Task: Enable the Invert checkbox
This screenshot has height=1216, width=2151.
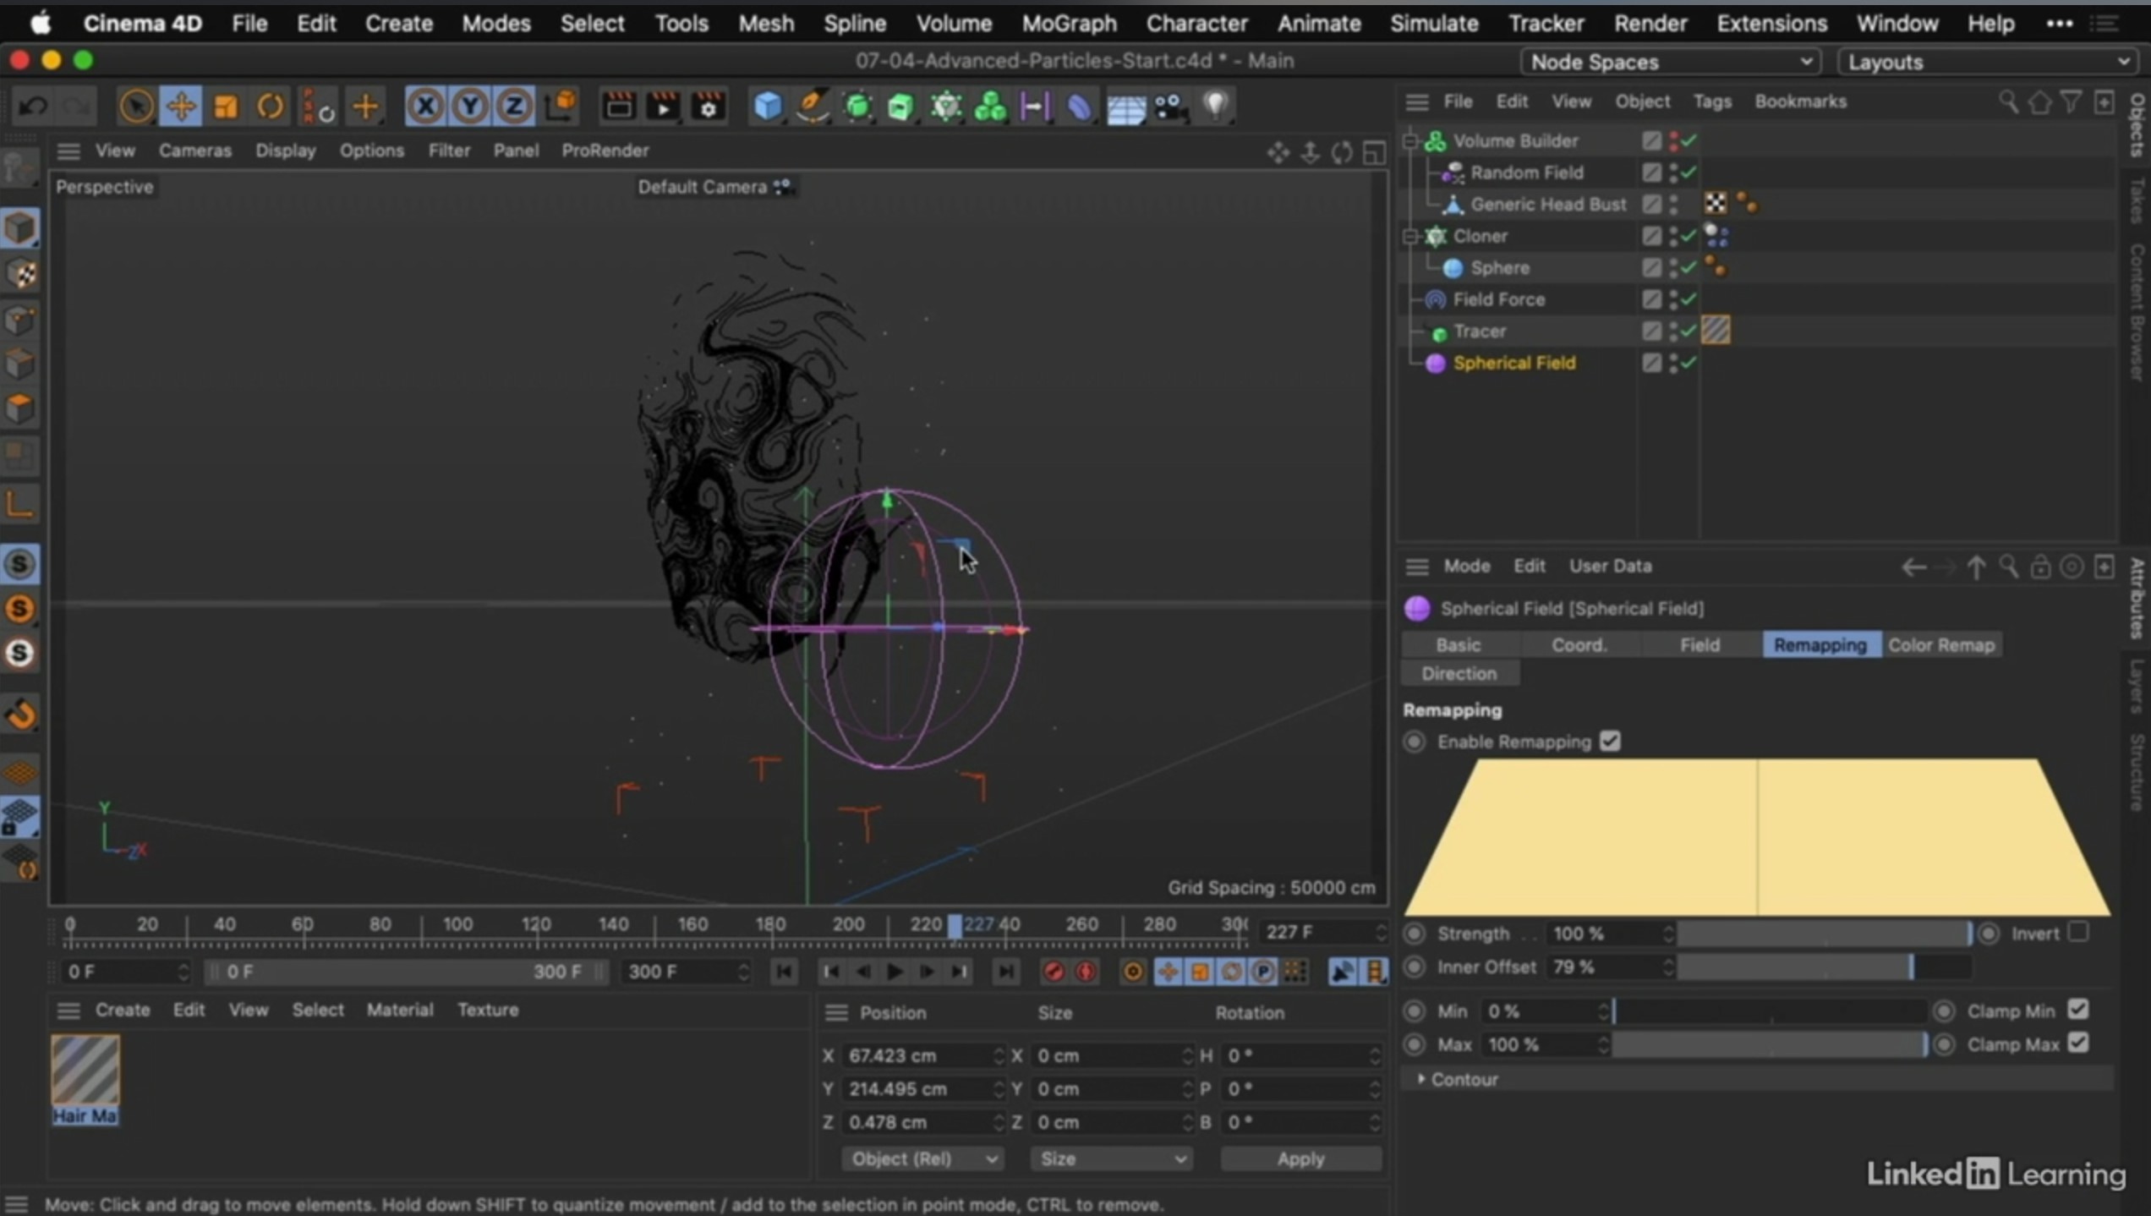Action: click(x=2078, y=932)
